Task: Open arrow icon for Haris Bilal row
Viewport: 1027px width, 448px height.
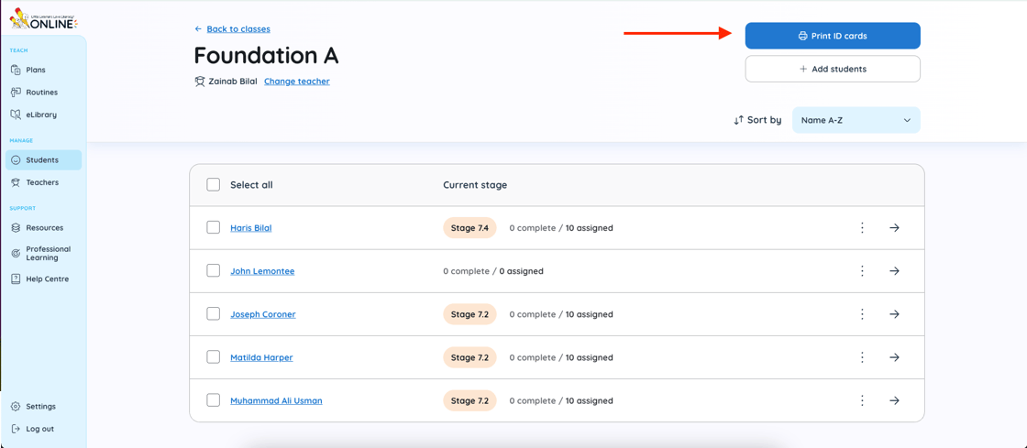Action: 894,228
